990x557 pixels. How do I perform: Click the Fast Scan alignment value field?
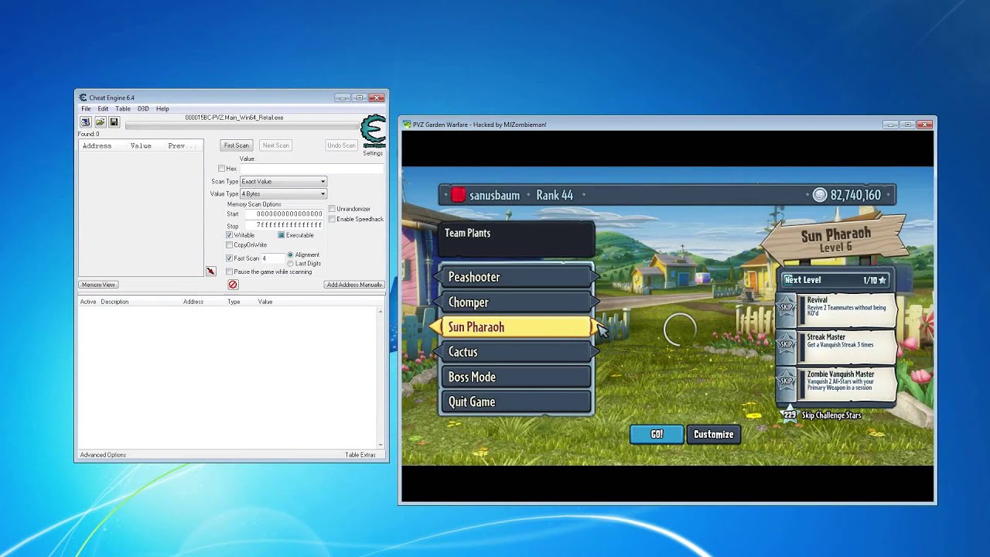(272, 258)
